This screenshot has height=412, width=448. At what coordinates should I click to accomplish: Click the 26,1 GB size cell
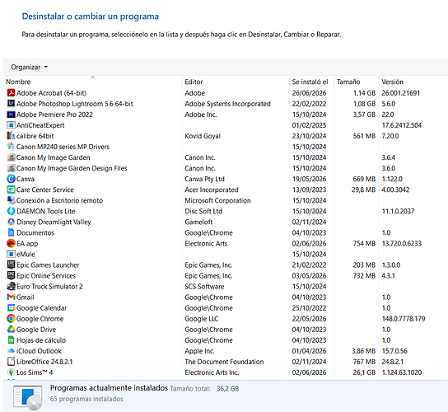tap(364, 372)
